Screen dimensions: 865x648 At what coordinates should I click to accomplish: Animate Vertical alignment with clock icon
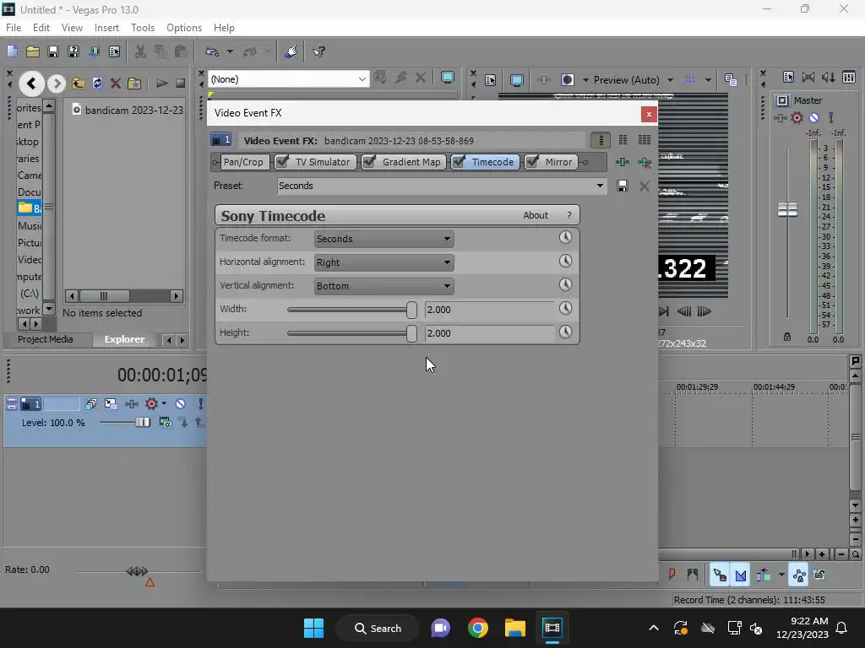coord(565,285)
